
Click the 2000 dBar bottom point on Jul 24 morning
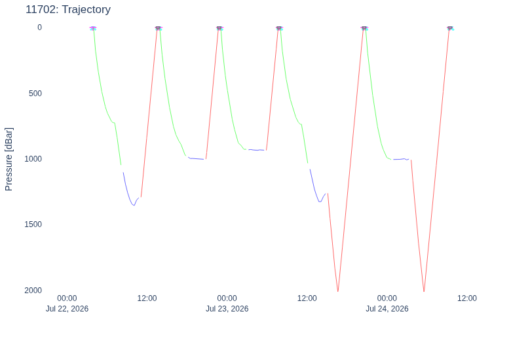(424, 291)
